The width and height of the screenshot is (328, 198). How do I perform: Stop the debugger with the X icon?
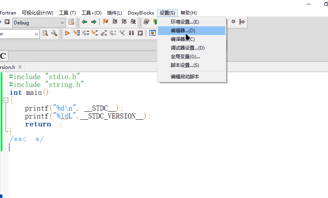[140, 33]
